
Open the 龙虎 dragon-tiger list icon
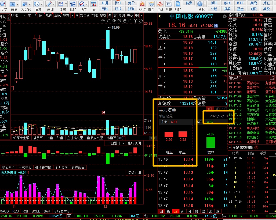pos(160,4)
